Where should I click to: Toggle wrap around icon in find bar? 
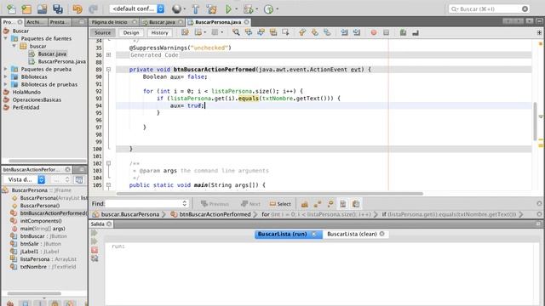pyautogui.click(x=356, y=204)
